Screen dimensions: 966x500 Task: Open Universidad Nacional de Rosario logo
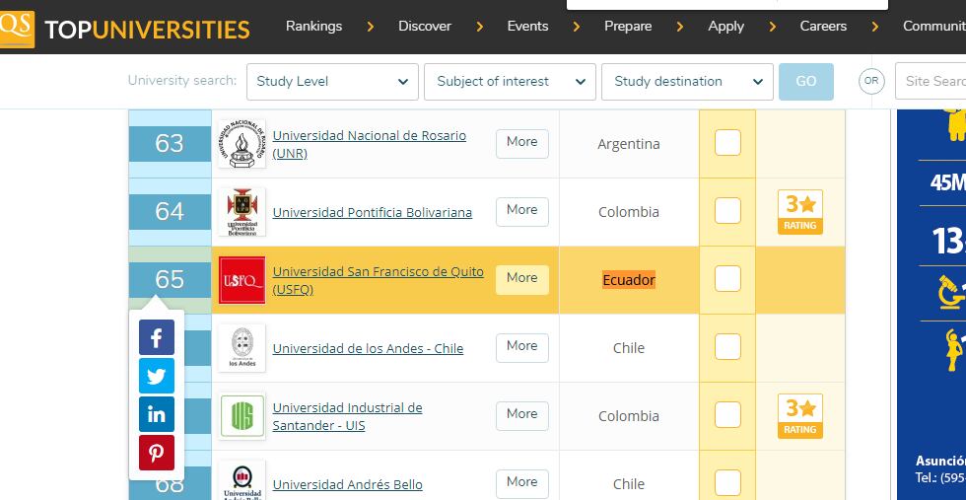click(241, 144)
